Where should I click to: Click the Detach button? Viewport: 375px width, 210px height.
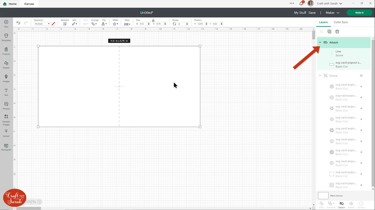(342, 205)
